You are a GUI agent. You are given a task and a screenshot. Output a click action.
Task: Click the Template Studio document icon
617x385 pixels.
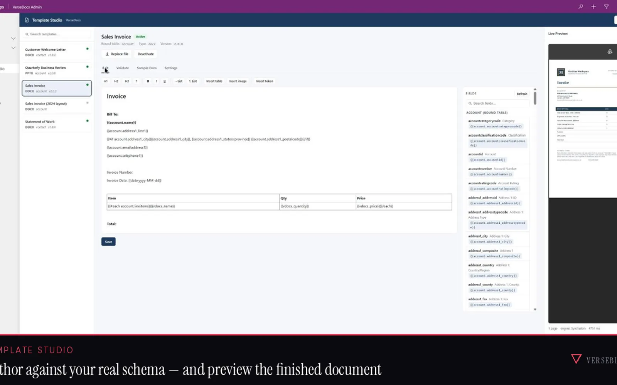click(x=27, y=20)
